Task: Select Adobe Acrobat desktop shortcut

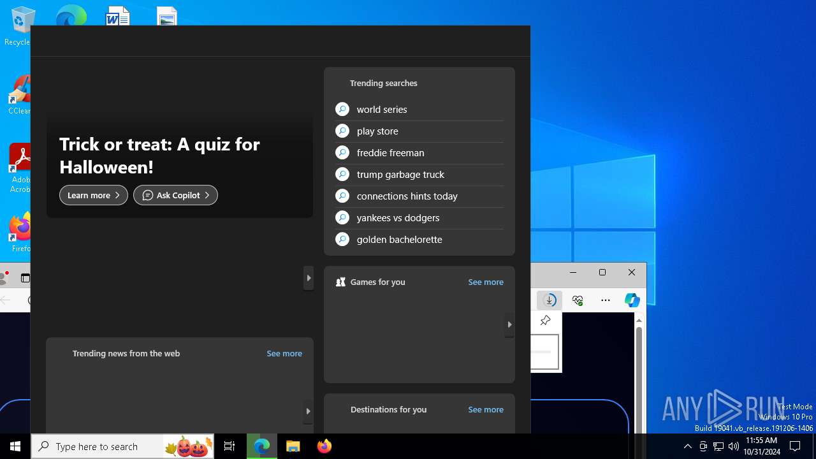Action: pyautogui.click(x=19, y=168)
